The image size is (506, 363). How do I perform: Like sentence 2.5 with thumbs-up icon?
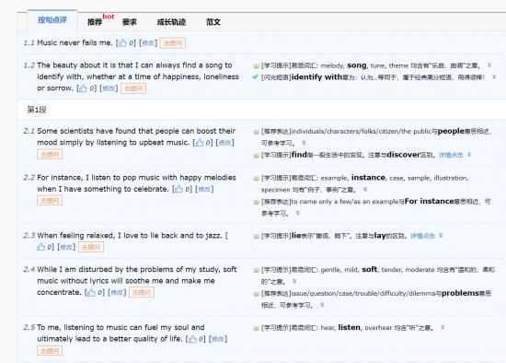click(192, 339)
